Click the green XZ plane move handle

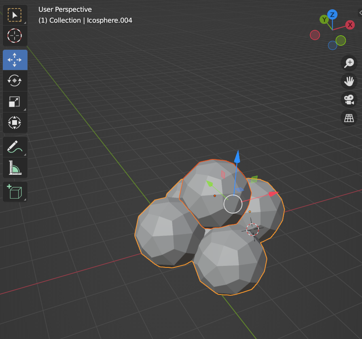254,179
